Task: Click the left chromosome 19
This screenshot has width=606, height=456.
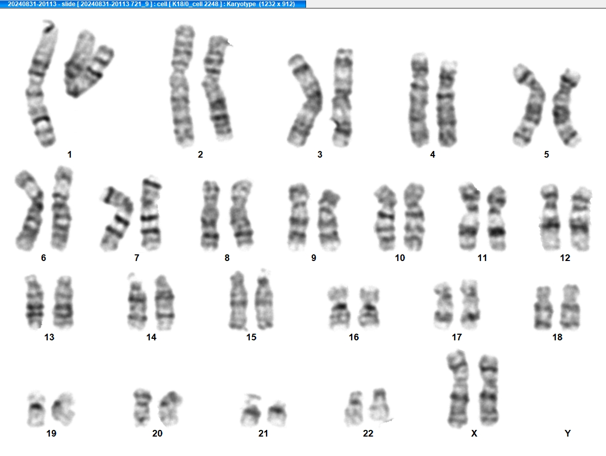Action: point(36,408)
